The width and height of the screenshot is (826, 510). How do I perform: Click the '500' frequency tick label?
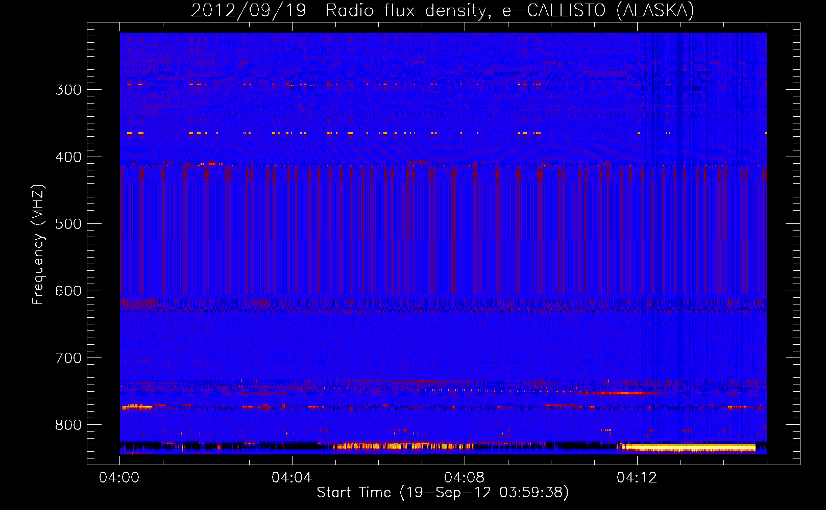[68, 224]
